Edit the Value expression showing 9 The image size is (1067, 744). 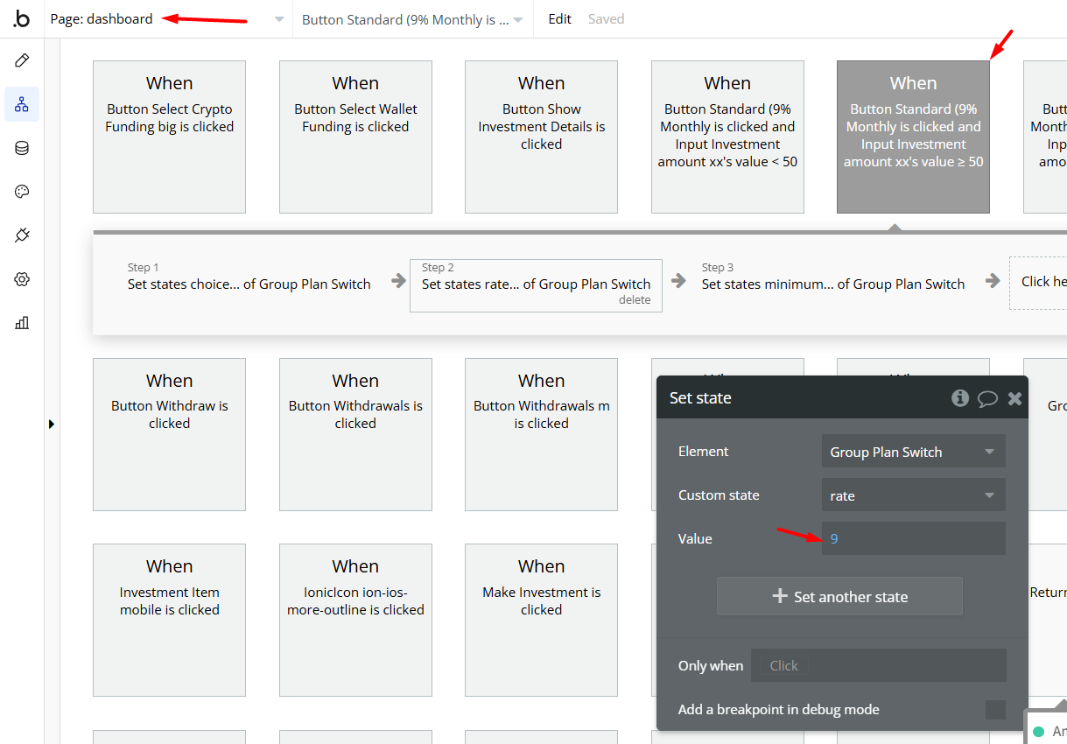pos(913,538)
